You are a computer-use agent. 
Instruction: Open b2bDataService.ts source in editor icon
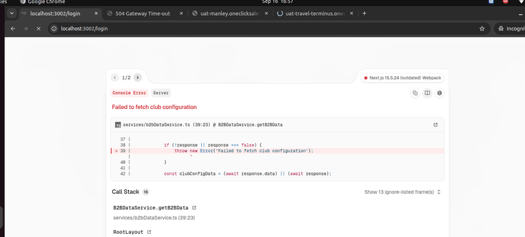435,125
